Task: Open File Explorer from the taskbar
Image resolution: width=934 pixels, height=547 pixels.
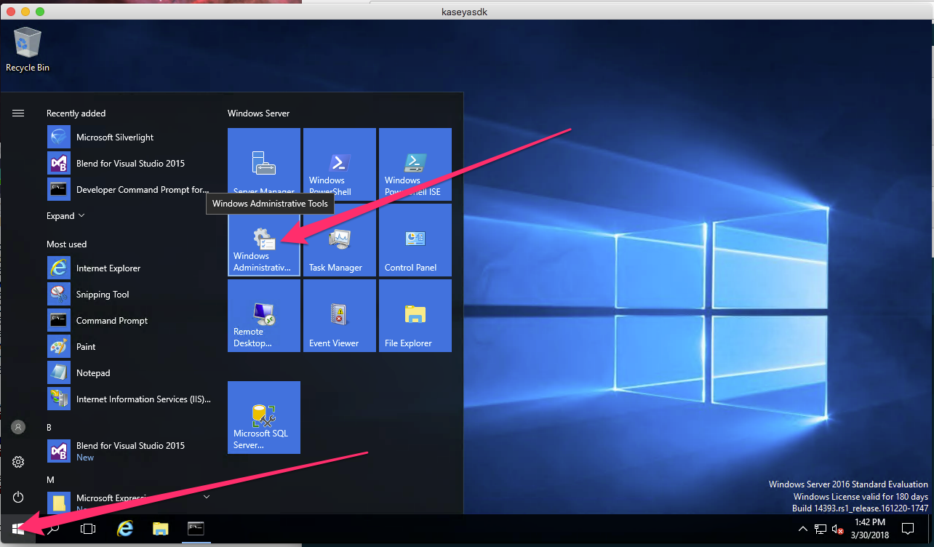Action: (160, 529)
